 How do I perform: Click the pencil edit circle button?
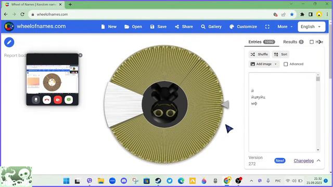pos(9,43)
